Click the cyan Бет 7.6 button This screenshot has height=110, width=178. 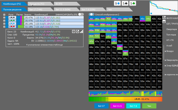pyautogui.click(x=133, y=106)
